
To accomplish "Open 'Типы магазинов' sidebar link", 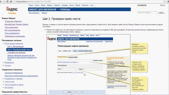I will [x=11, y=27].
